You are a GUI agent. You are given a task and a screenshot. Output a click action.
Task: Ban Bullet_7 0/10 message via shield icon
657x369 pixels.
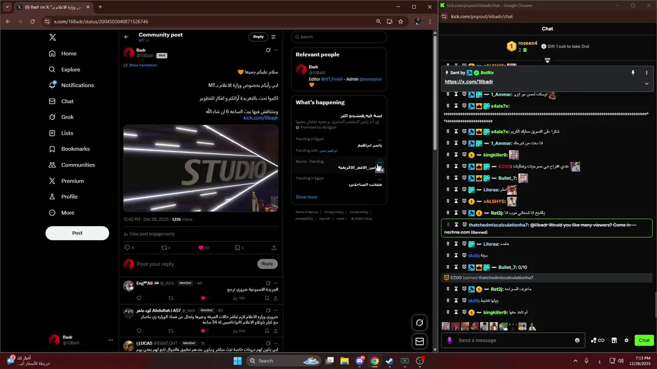(x=464, y=267)
